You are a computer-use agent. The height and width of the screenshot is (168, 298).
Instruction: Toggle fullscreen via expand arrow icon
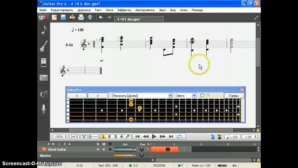click(256, 18)
